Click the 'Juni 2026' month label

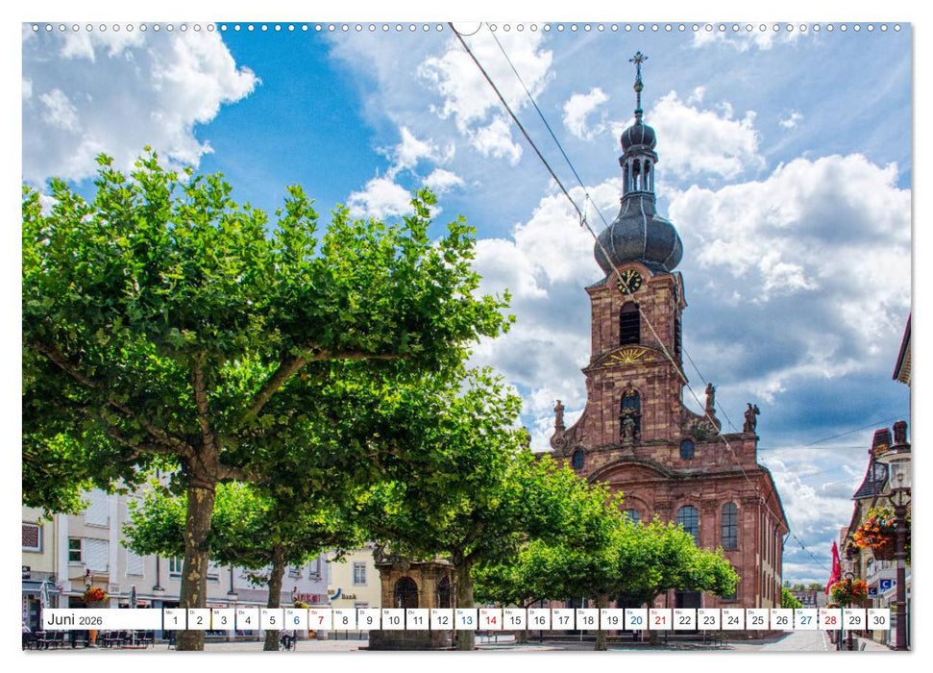74,620
